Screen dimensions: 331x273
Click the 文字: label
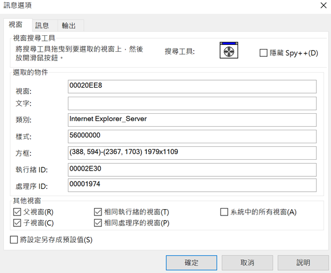pos(23,104)
